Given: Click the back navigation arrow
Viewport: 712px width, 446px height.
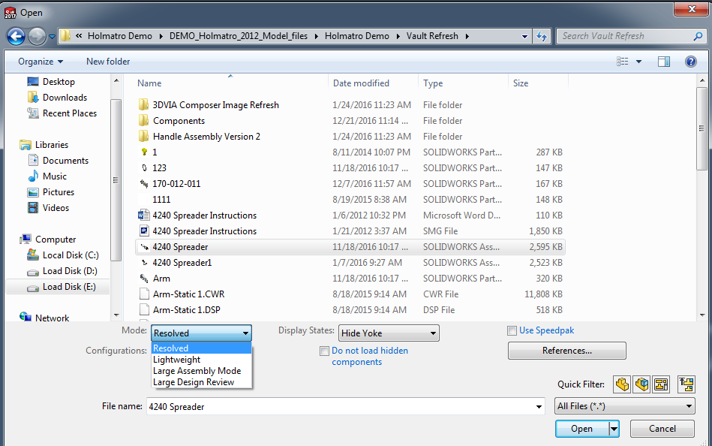Looking at the screenshot, I should pos(16,36).
